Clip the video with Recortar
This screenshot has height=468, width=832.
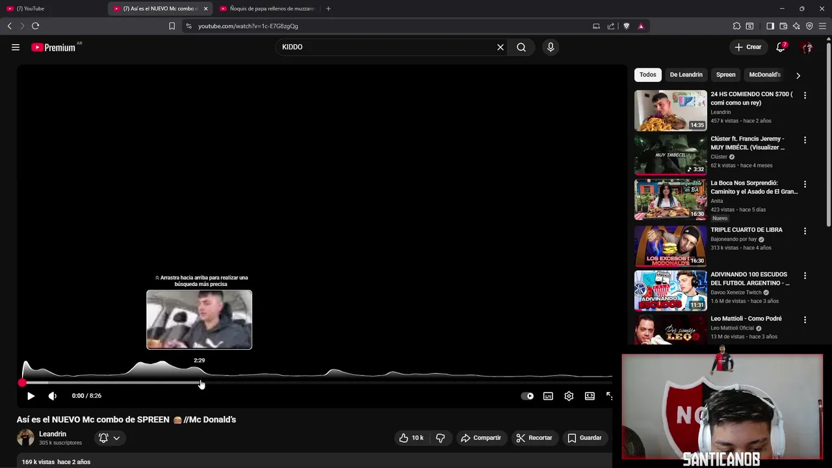534,438
